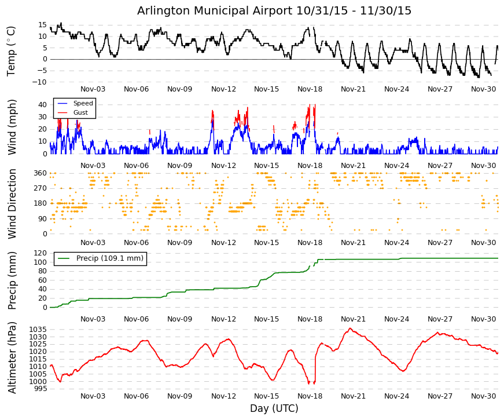Click Nov-15 tick under precipitation chart
Viewport: 504px width, 420px height.
click(266, 319)
